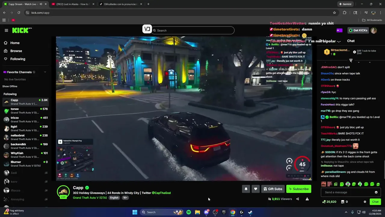Click the 18+ tag under stream title

pyautogui.click(x=125, y=198)
